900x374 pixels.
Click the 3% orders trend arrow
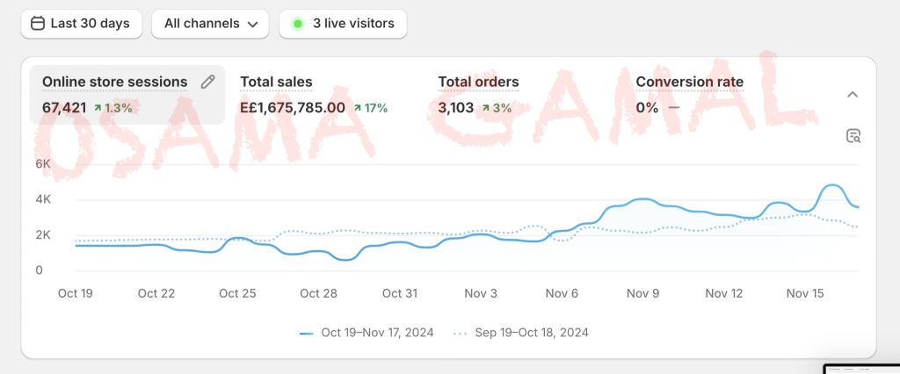tap(486, 108)
